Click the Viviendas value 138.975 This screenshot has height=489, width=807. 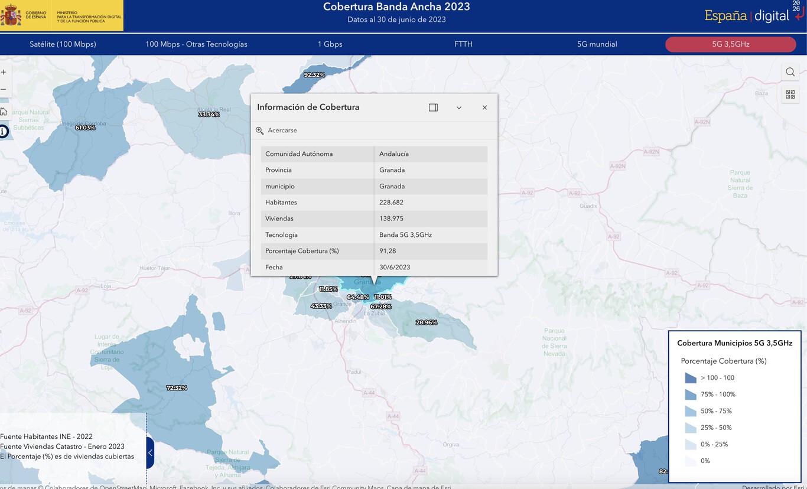(391, 219)
